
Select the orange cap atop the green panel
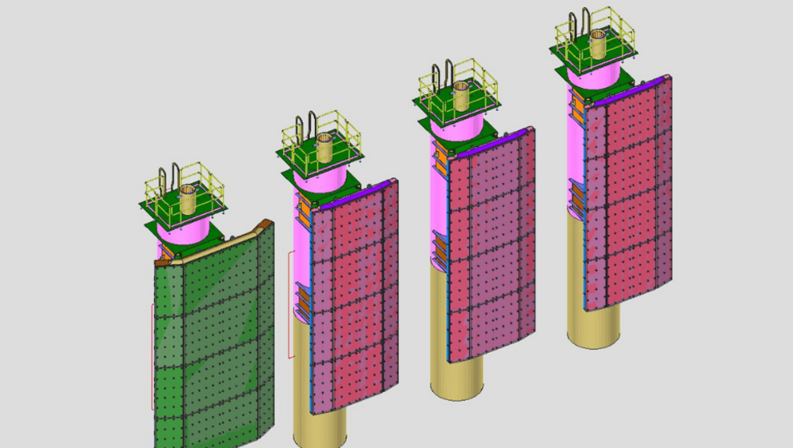pos(214,246)
